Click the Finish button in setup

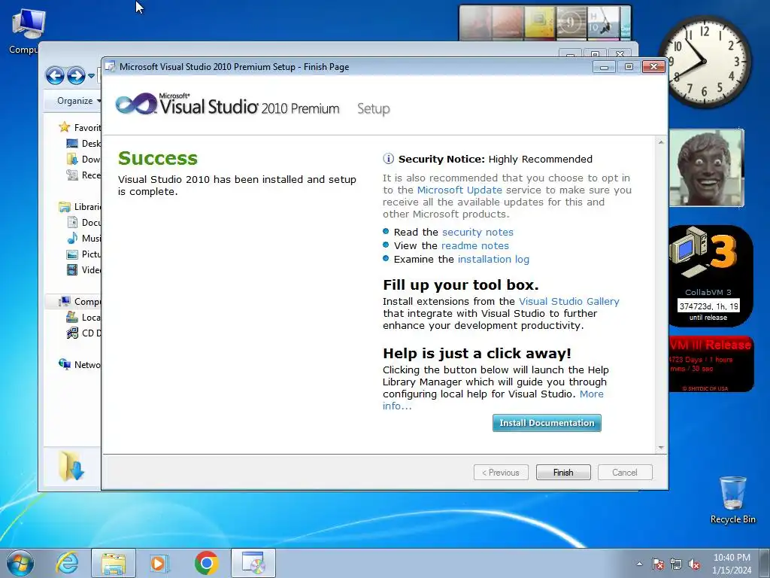click(x=563, y=473)
